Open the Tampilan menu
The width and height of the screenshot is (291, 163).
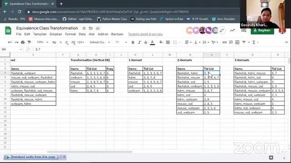click(40, 34)
